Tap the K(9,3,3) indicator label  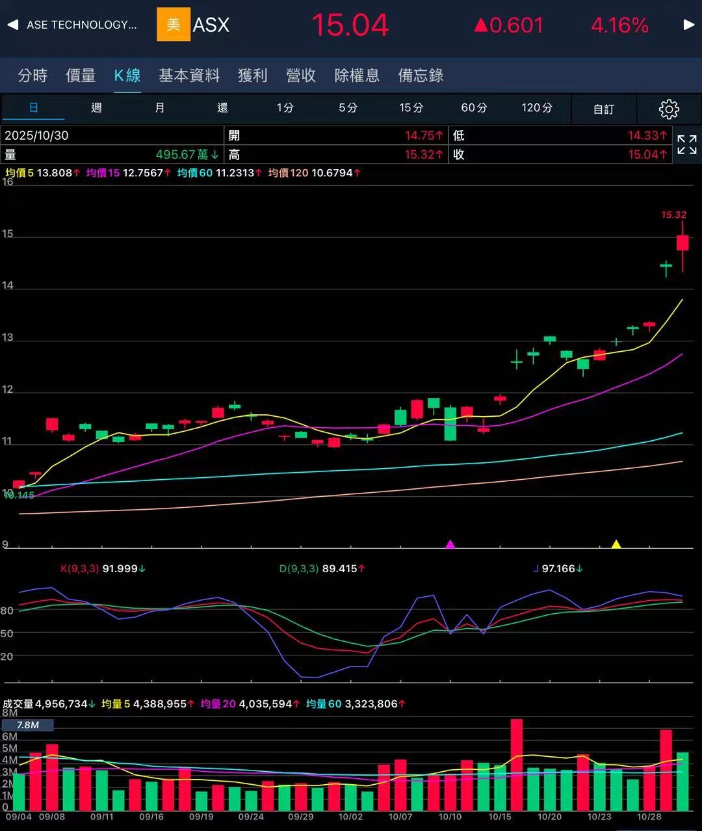click(79, 569)
